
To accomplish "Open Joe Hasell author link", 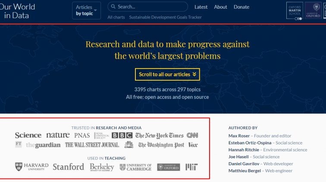I will pos(238,157).
